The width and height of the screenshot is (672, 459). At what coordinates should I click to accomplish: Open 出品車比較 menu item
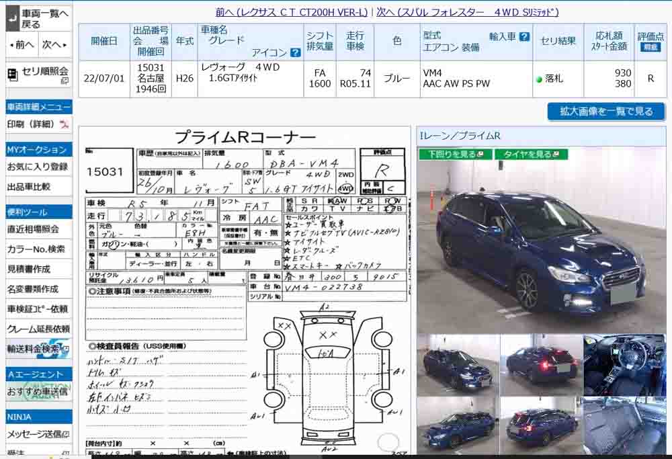29,187
